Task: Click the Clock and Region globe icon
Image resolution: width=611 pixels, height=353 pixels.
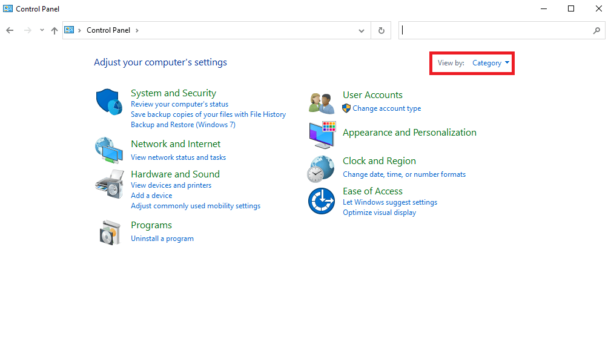Action: pyautogui.click(x=321, y=169)
